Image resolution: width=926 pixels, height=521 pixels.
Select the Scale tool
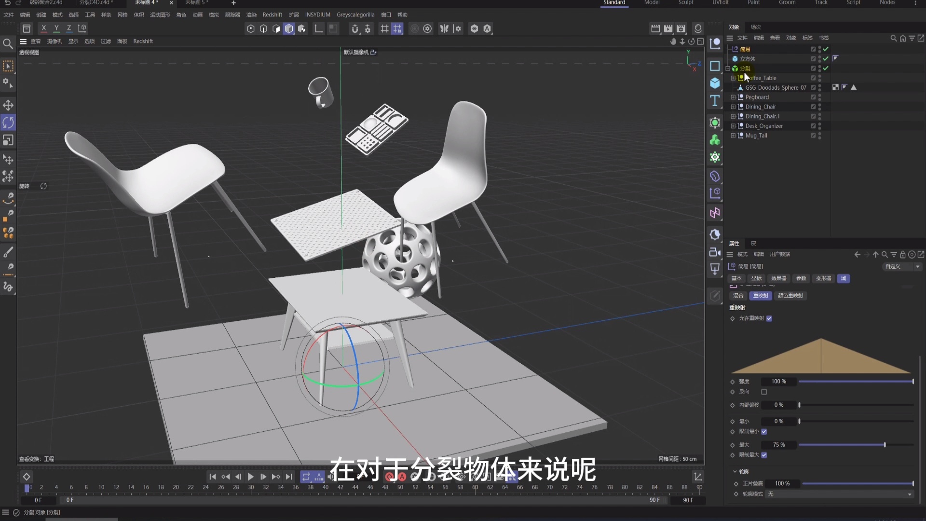tap(8, 140)
